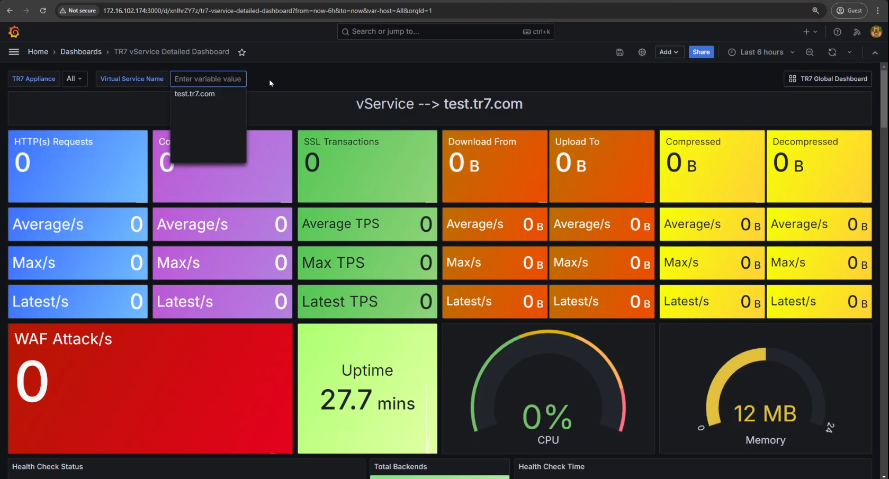
Task: Click the user avatar icon
Action: pos(876,32)
